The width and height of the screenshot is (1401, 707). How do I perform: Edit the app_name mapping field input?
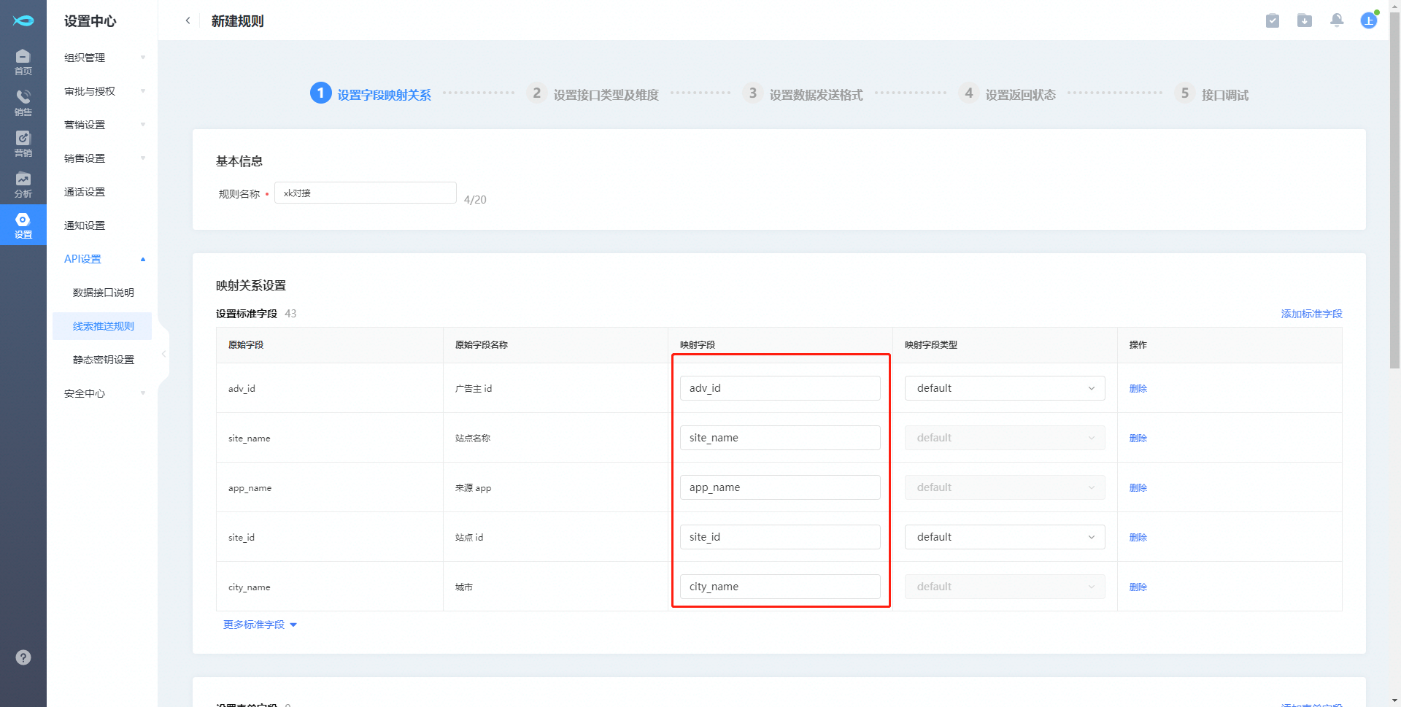point(780,487)
